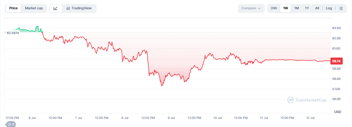Open chart settings sliders icon

(x=341, y=8)
